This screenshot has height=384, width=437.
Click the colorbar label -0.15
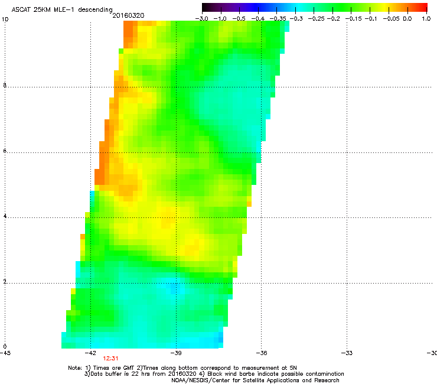tap(353, 19)
